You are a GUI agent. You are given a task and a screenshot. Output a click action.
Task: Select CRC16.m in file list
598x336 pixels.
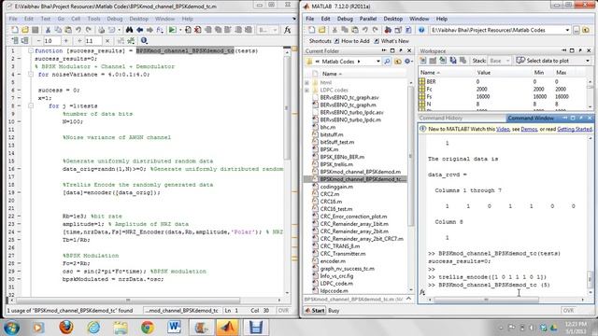point(331,202)
